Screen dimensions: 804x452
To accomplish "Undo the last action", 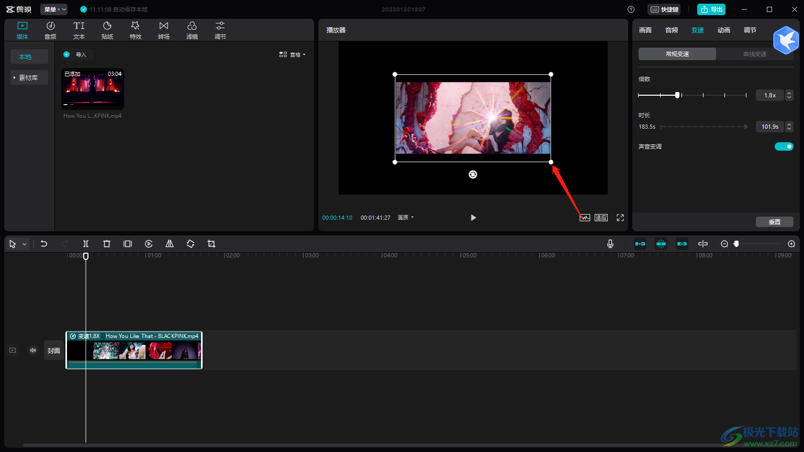I will point(44,244).
